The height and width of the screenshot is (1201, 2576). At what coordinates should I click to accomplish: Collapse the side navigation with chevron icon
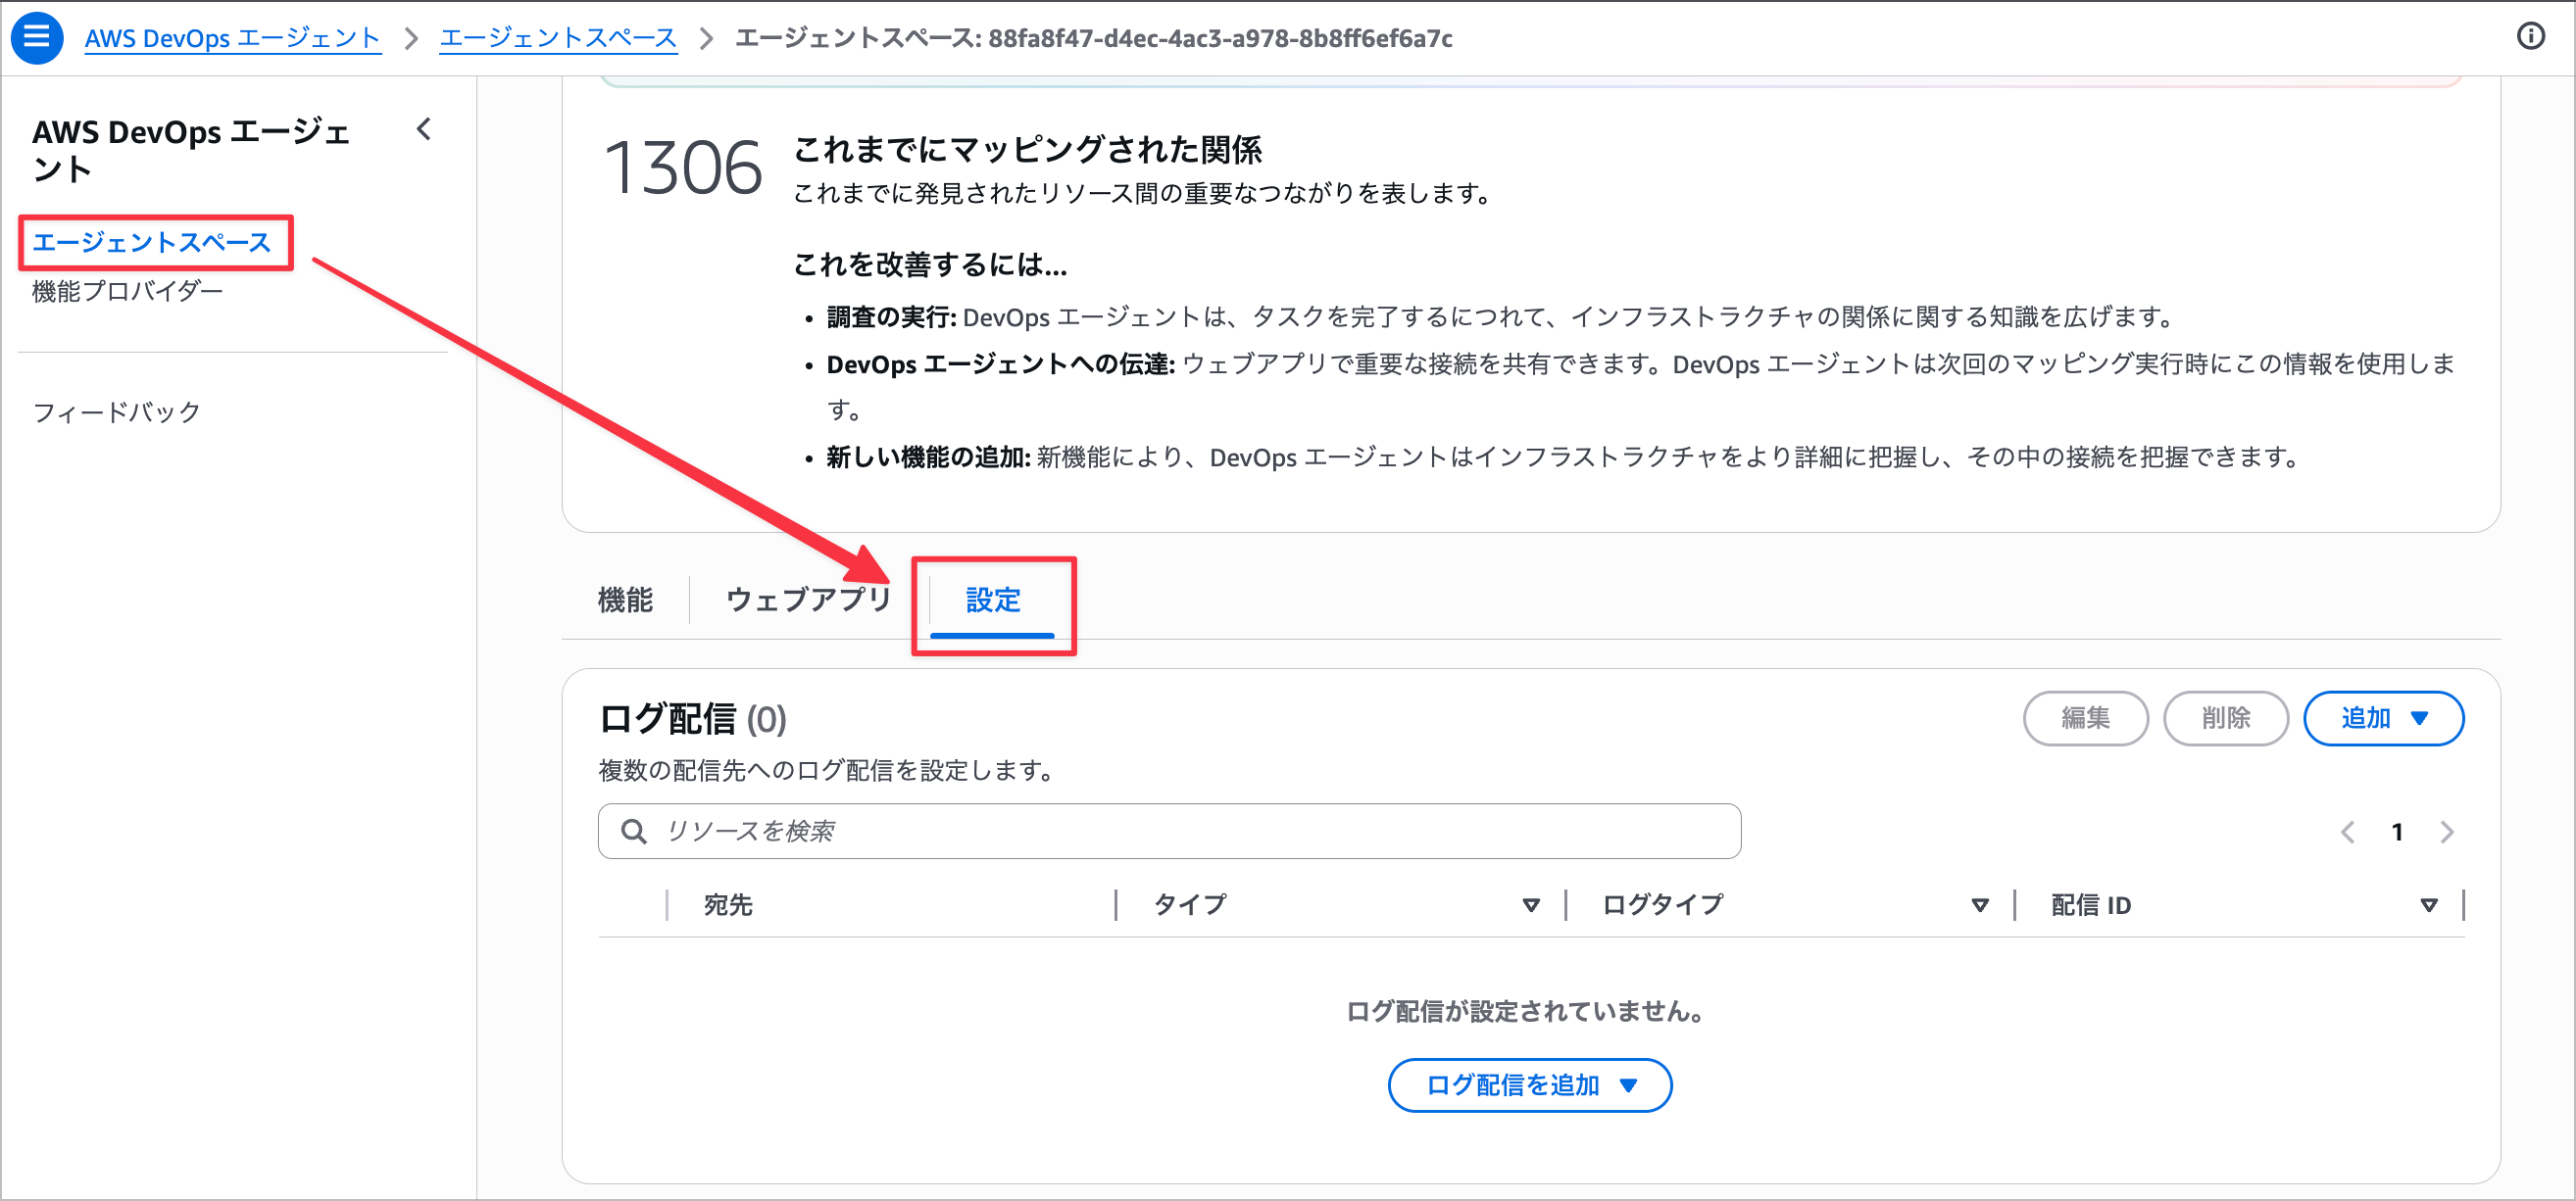pos(424,129)
